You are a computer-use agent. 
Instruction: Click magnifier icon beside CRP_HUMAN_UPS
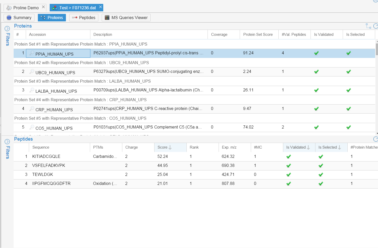32,109
